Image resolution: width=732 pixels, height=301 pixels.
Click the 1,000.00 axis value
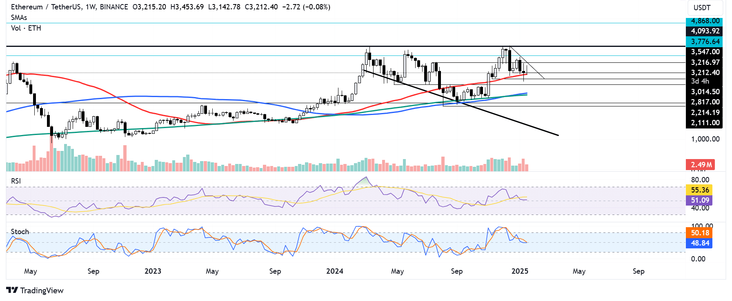point(705,139)
